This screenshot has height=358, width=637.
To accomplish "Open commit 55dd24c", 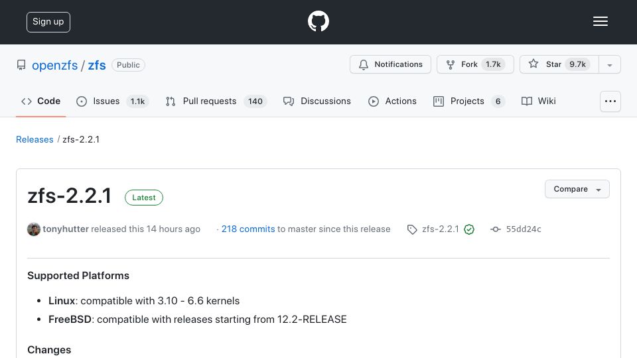I will (524, 229).
